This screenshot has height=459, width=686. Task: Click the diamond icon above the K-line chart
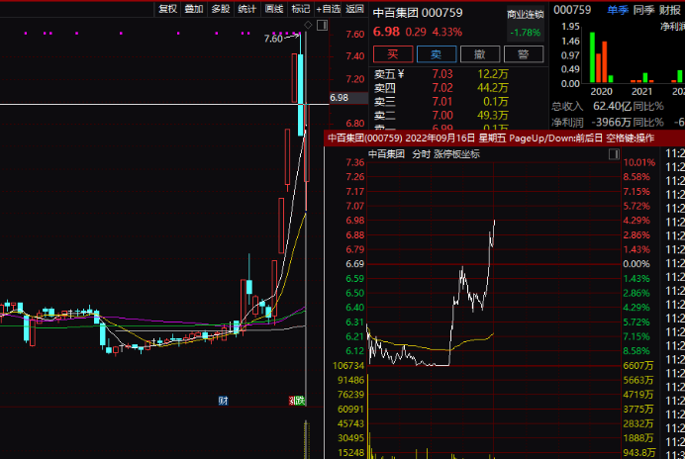coord(308,25)
